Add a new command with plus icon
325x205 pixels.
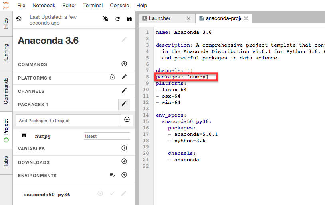[124, 64]
